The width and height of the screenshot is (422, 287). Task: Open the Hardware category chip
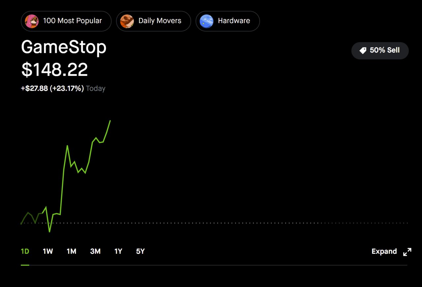[x=228, y=21]
